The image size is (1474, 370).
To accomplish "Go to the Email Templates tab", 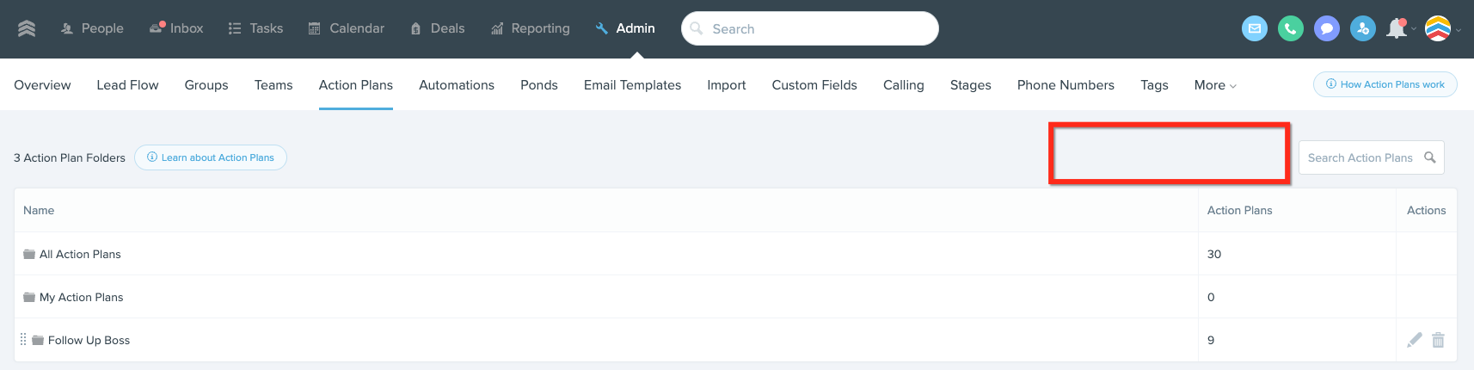I will [x=632, y=85].
